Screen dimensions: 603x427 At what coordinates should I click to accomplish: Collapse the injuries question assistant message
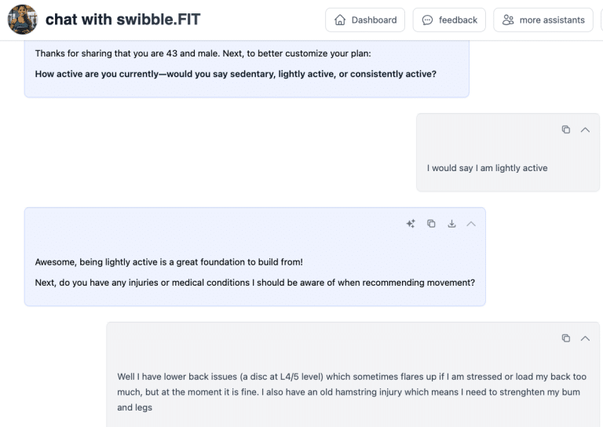(471, 224)
